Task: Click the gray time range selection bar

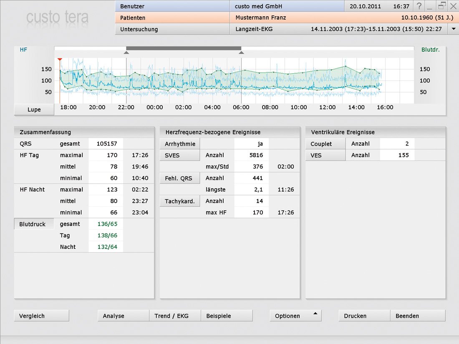Action: tap(184, 48)
